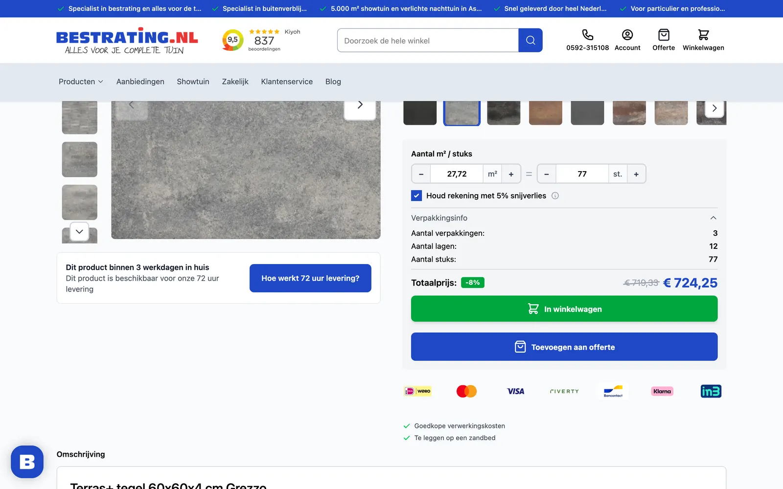Screen dimensions: 783x489
Task: Click the in3 payment logo
Action: (x=711, y=391)
